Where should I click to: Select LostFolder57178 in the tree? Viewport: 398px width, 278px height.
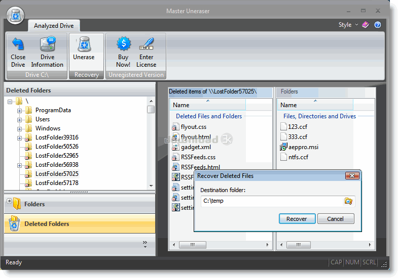point(57,183)
